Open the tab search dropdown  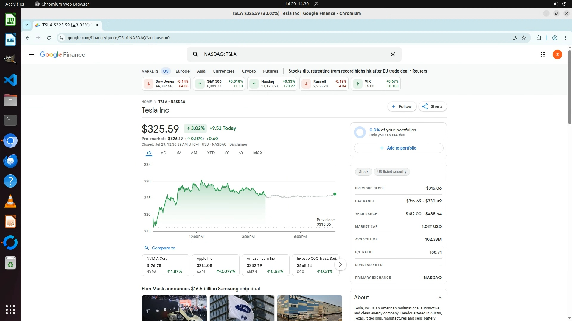27,25
